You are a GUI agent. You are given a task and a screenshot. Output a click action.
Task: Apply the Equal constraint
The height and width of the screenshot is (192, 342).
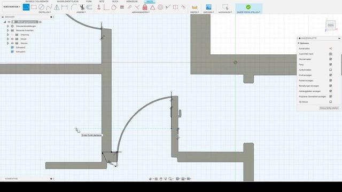(x=122, y=7)
